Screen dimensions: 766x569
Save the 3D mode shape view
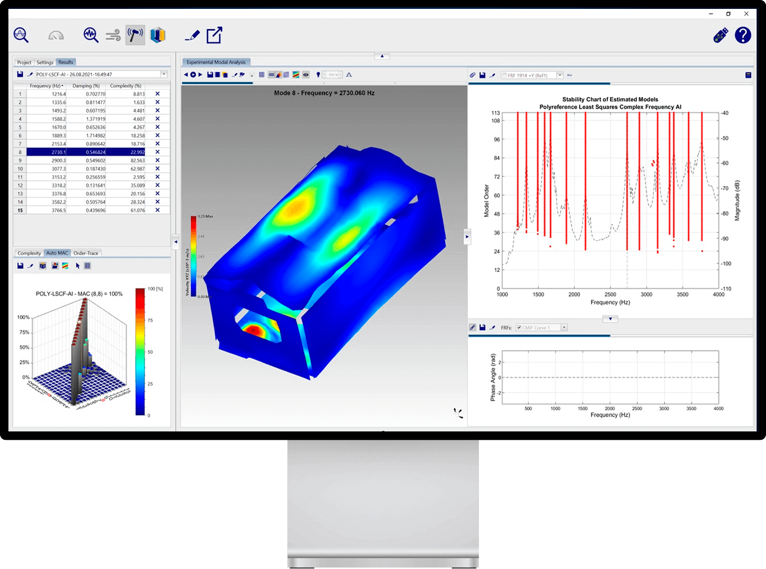[x=210, y=75]
